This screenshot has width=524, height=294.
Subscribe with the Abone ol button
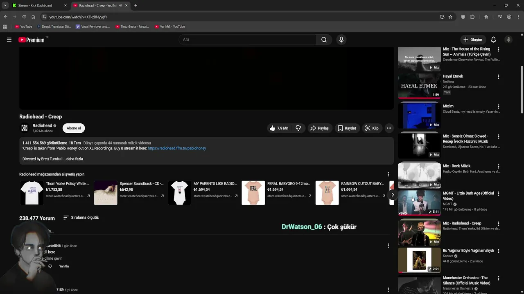(x=74, y=128)
